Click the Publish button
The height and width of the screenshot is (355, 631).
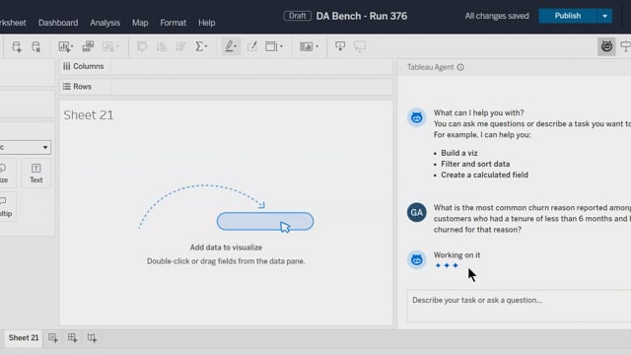pos(568,16)
